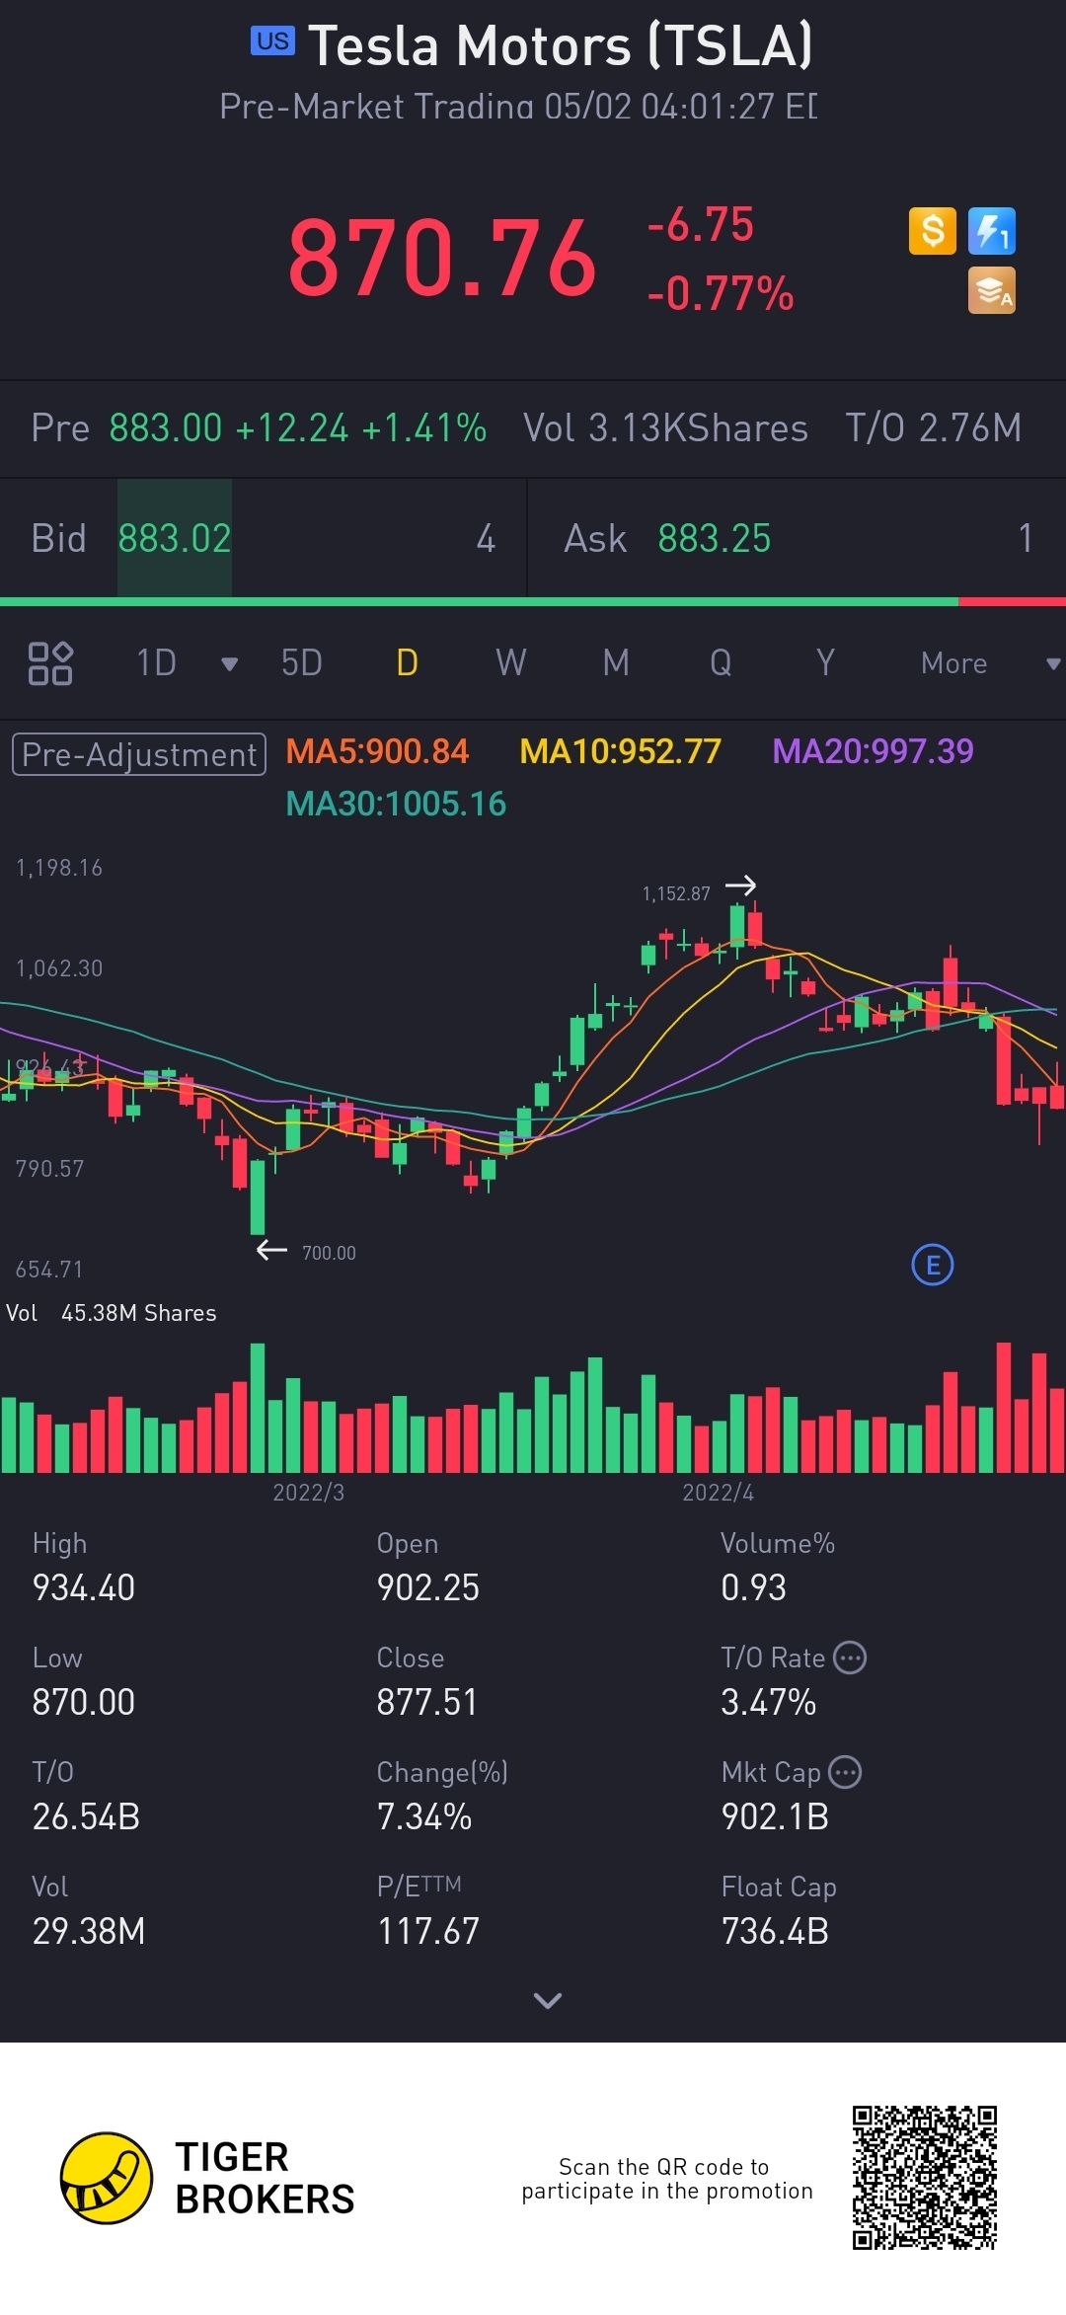Switch to the weekly W tab
The width and height of the screenshot is (1066, 2315).
click(x=511, y=663)
